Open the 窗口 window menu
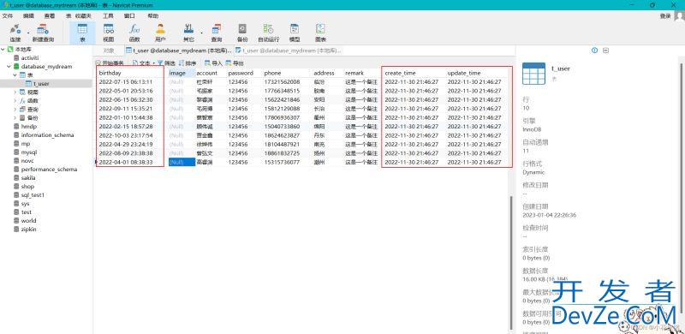 click(x=129, y=15)
